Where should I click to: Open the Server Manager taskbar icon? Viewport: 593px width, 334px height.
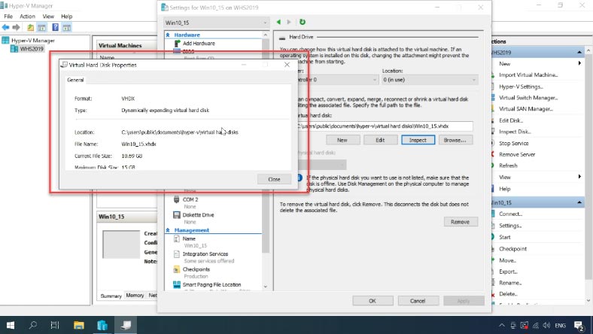point(102,325)
